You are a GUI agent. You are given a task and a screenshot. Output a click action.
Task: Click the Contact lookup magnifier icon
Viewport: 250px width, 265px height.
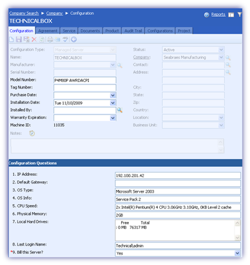pos(228,65)
